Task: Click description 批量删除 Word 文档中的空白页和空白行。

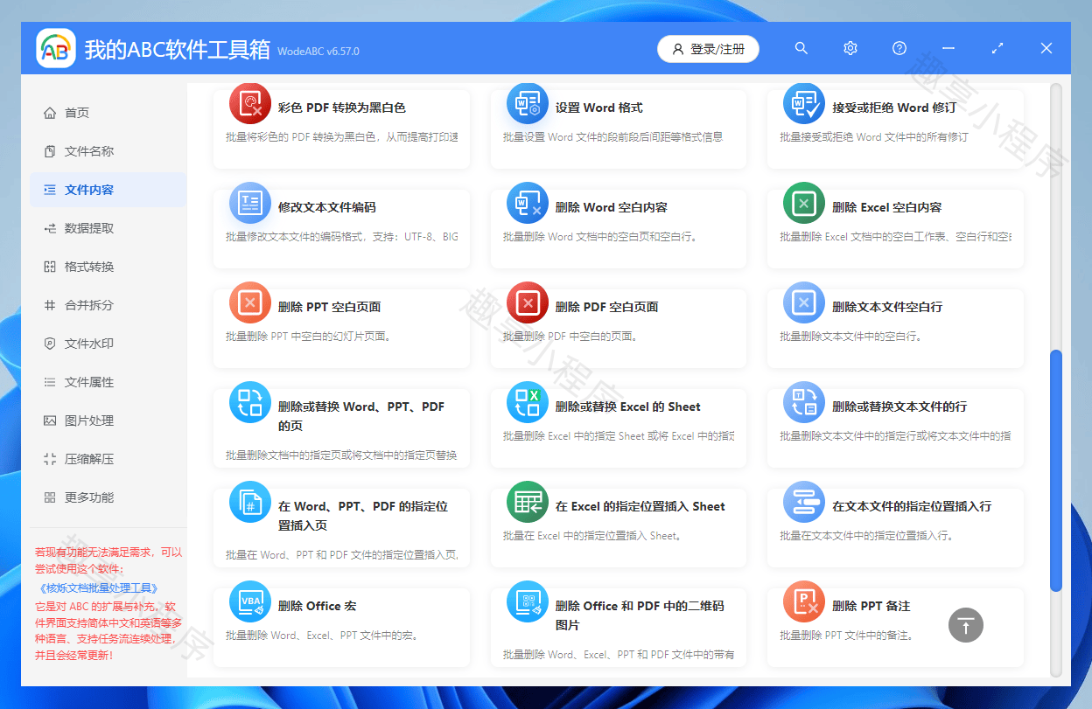Action: (599, 237)
